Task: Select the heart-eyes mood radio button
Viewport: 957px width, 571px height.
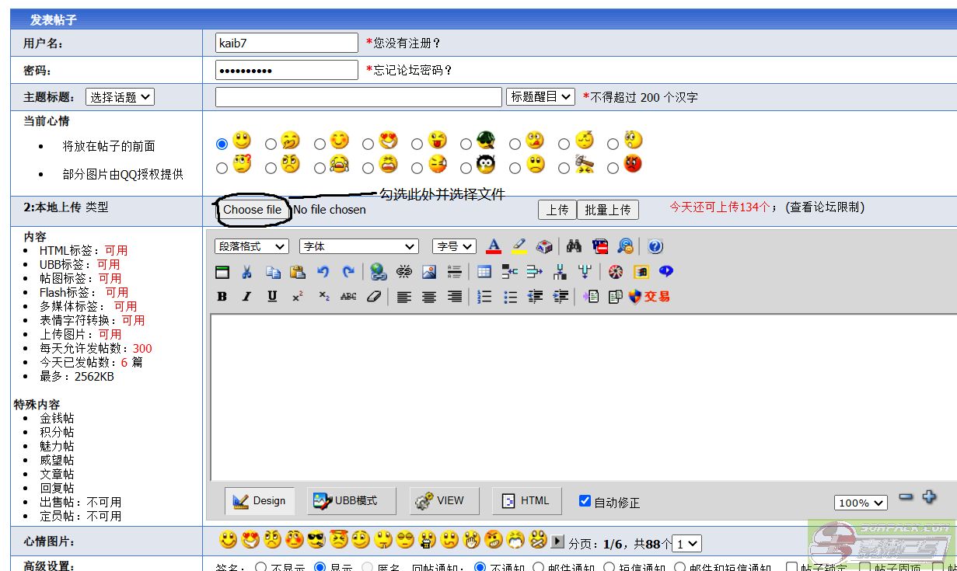Action: pyautogui.click(x=368, y=144)
